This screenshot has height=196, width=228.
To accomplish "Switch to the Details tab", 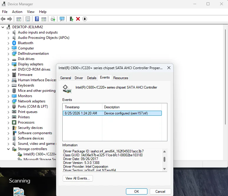I will (91, 78).
